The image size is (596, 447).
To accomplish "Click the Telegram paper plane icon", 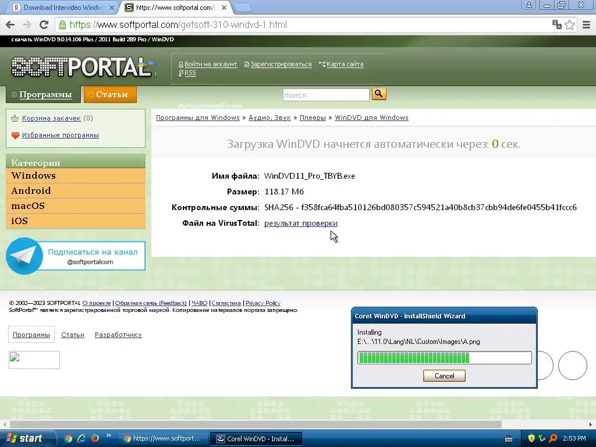I will (x=24, y=256).
